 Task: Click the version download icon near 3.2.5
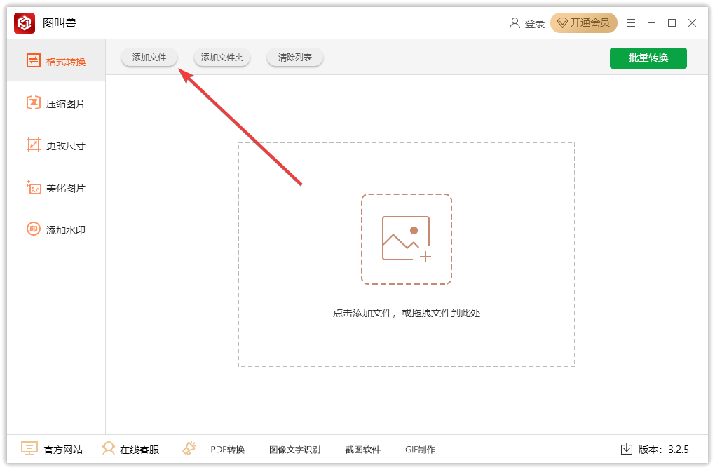(626, 449)
